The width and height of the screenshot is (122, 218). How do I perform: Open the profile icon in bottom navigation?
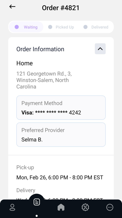point(12,207)
